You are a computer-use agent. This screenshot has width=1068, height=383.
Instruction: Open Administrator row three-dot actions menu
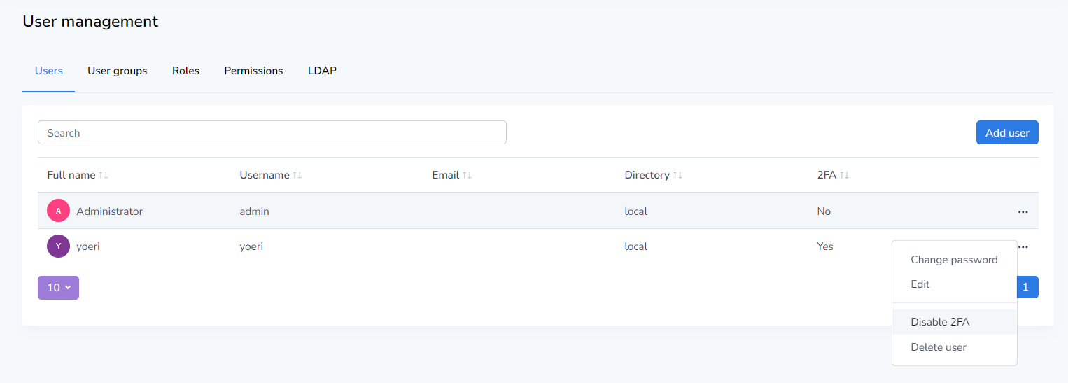click(x=1023, y=211)
